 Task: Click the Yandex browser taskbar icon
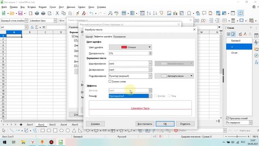pos(33,142)
